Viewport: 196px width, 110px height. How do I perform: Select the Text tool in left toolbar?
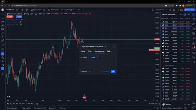[3, 37]
